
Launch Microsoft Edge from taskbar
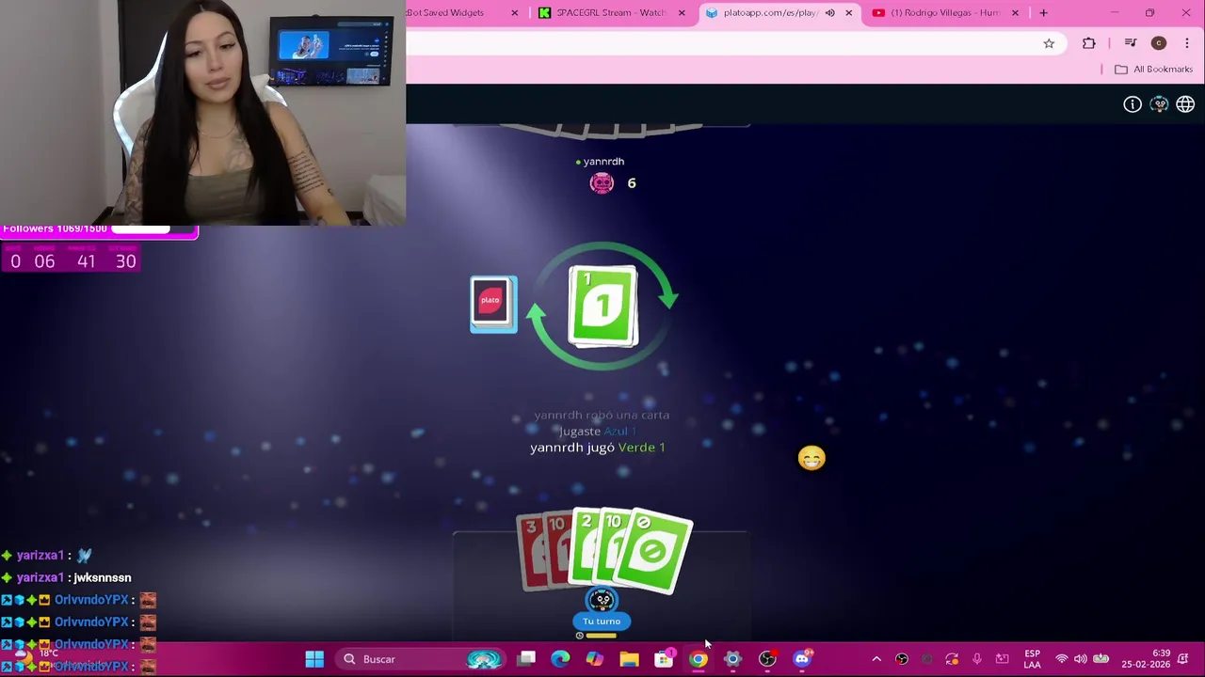tap(560, 659)
